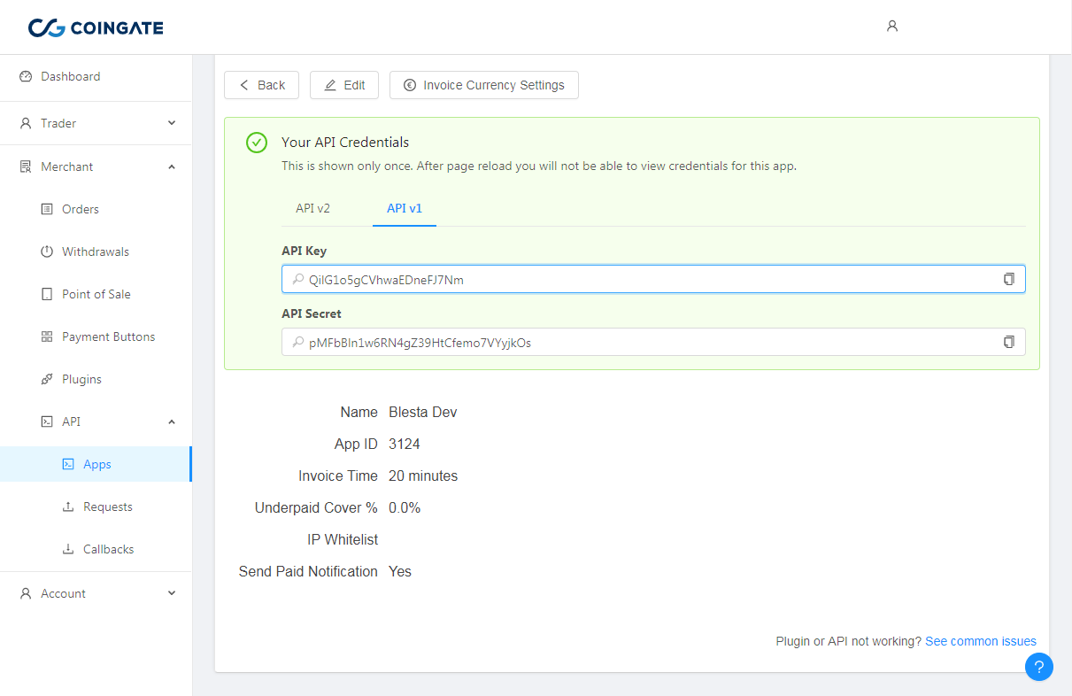Viewport: 1072px width, 696px height.
Task: Go to Withdrawals in sidebar
Action: [95, 252]
